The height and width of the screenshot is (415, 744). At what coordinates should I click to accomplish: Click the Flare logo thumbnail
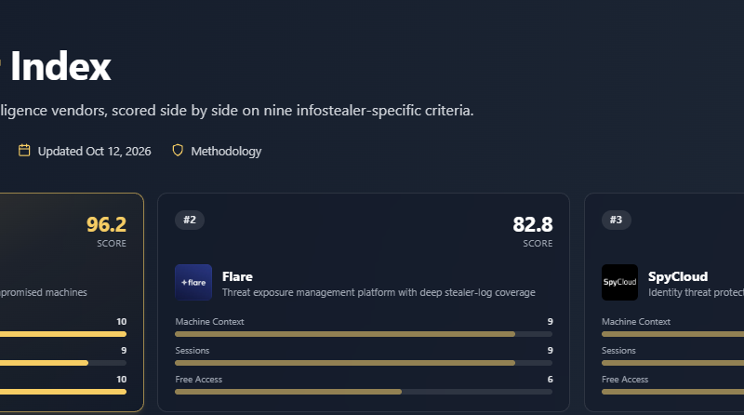coord(193,283)
